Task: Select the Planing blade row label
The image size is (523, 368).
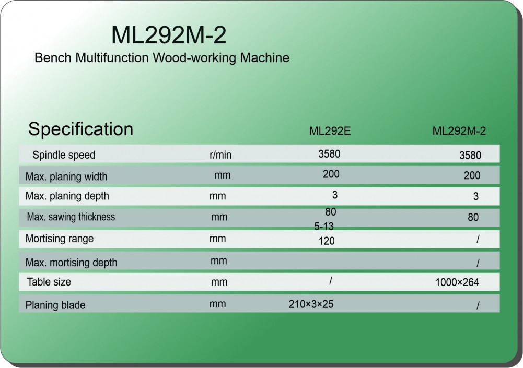Action: 55,305
